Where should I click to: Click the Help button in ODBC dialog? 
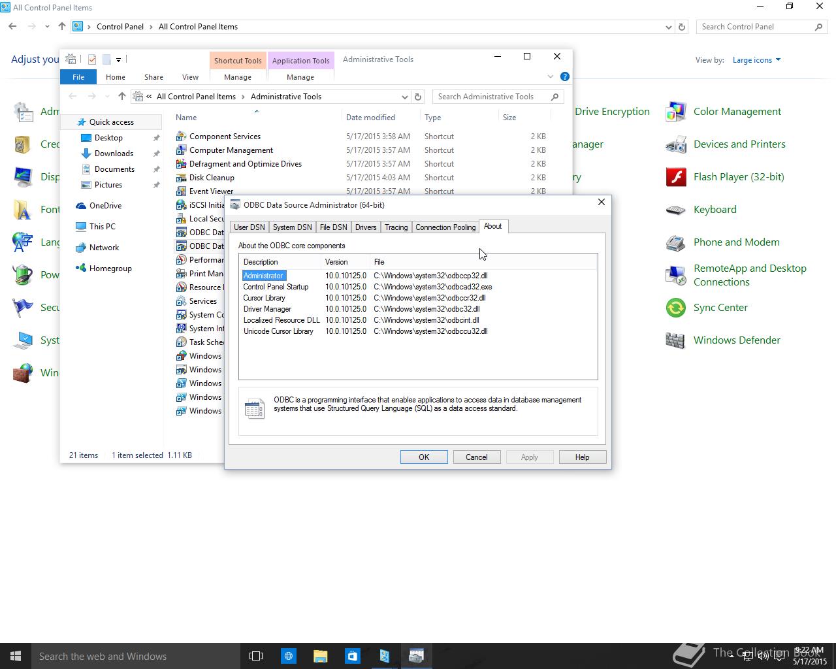(582, 457)
